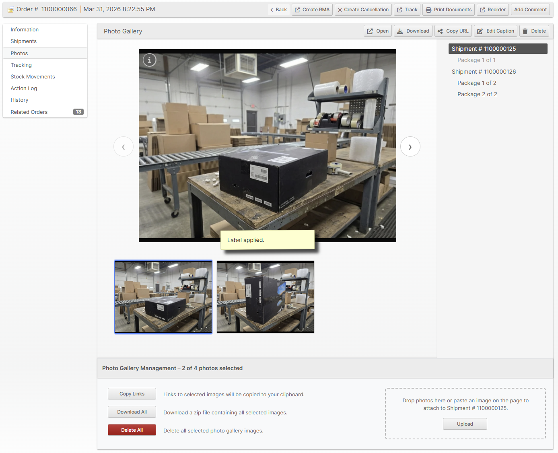The height and width of the screenshot is (453, 558).
Task: Edit Caption of the photo
Action: coord(495,31)
